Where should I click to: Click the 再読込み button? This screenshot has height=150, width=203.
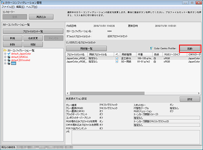click(41, 17)
